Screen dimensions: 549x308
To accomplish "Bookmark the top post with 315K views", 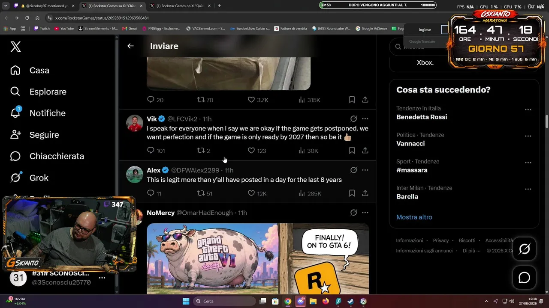I will [x=352, y=100].
